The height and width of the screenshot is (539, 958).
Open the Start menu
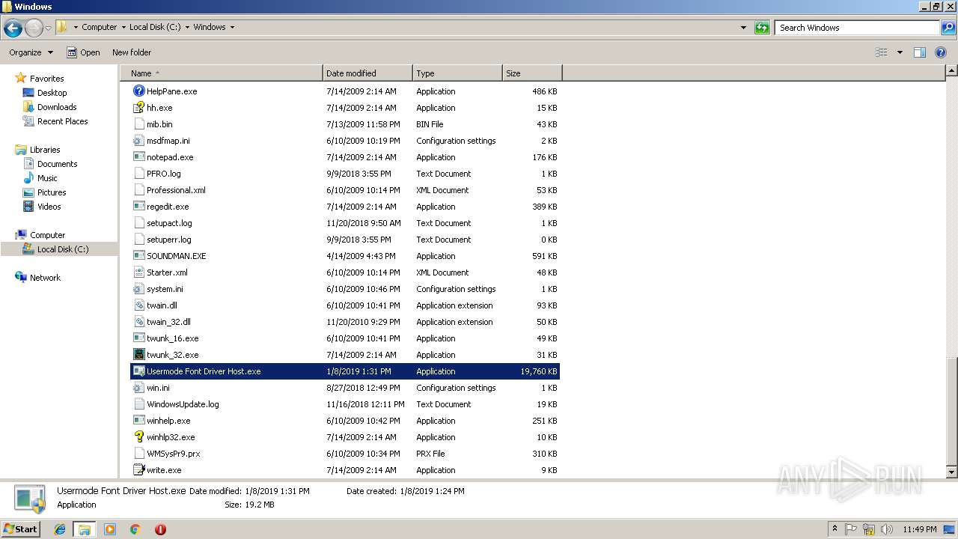(21, 529)
